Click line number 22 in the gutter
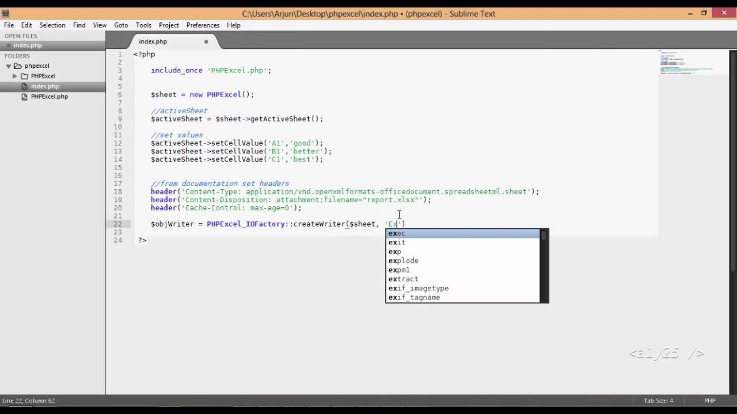The height and width of the screenshot is (414, 737). pyautogui.click(x=117, y=224)
